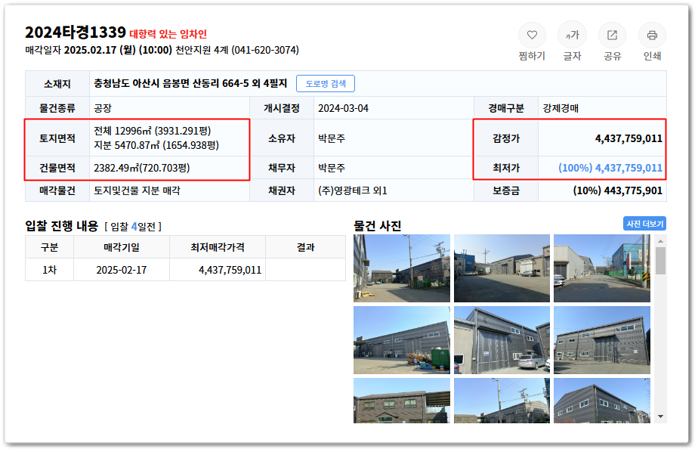The height and width of the screenshot is (452, 698).
Task: Open bottom-left photo of brown building
Action: tap(402, 401)
